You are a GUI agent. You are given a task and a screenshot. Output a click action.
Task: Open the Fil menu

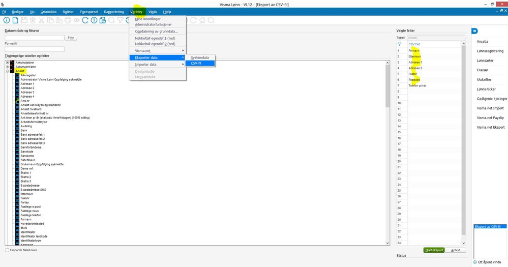click(4, 12)
